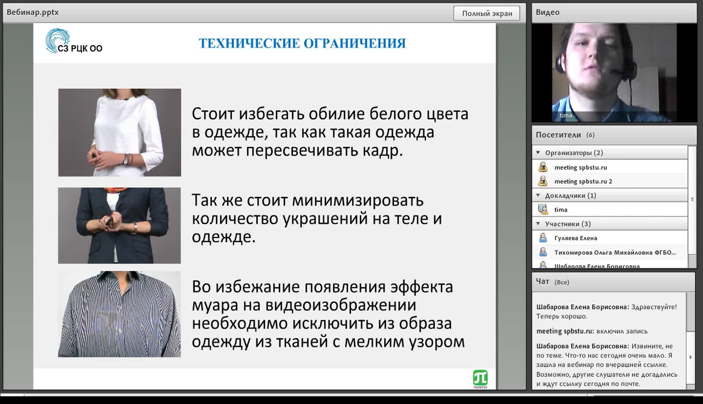The width and height of the screenshot is (703, 404).
Task: Click the tima webcam video feed
Action: tap(614, 72)
